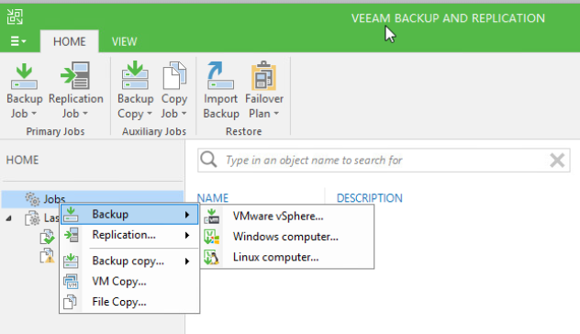Click the Last 24 hours node icon
580x334 pixels.
[32, 218]
